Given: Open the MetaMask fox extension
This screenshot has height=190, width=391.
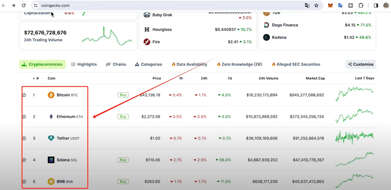Looking at the screenshot, I should [x=330, y=5].
